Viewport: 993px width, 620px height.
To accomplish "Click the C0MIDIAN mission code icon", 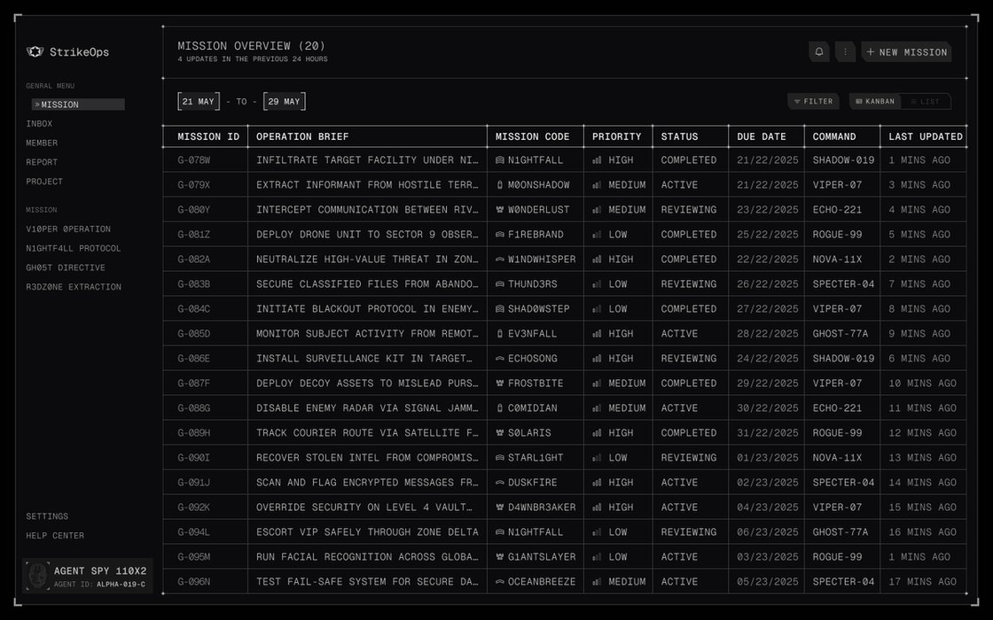I will point(500,408).
